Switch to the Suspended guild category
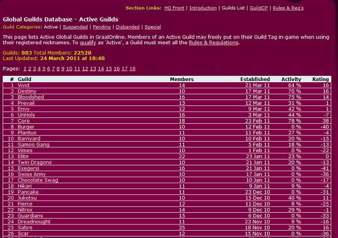 [75, 27]
